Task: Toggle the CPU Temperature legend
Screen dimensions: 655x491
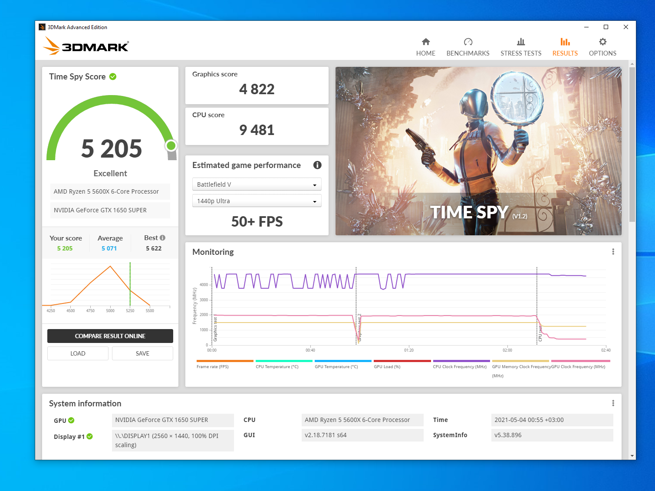Action: 284,364
